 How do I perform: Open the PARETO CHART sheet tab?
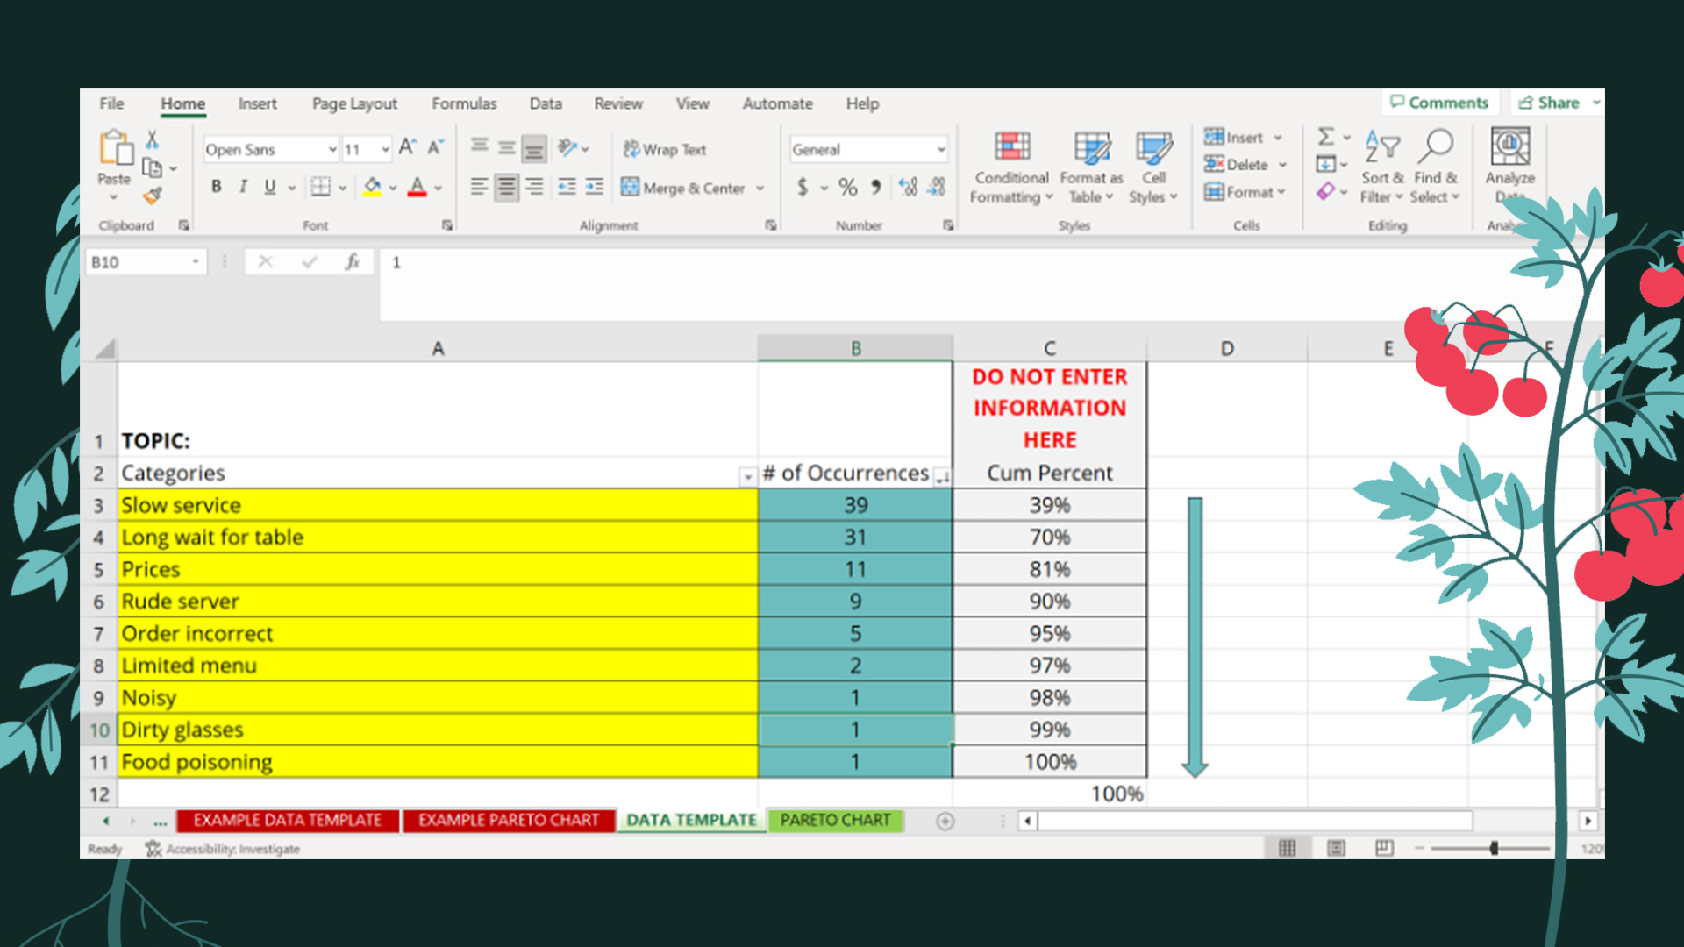835,821
